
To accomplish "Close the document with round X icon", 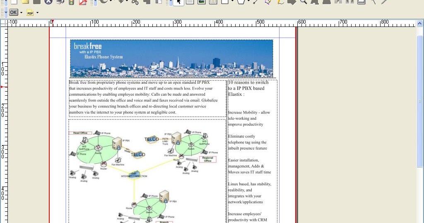I will click(x=48, y=2).
